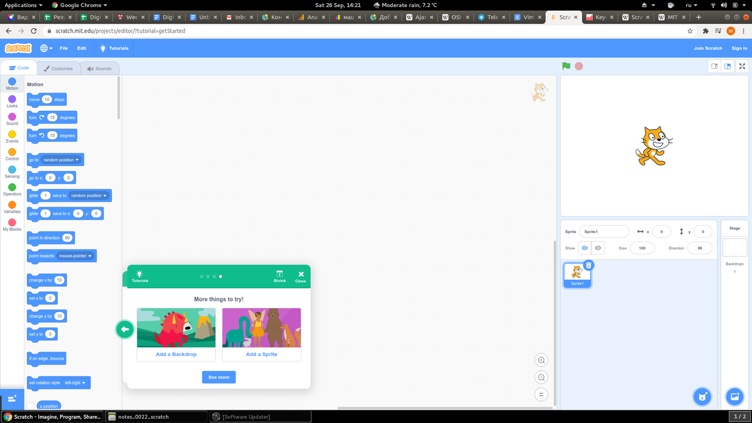752x423 pixels.
Task: Open rotation style left-right dropdown
Action: (x=76, y=383)
